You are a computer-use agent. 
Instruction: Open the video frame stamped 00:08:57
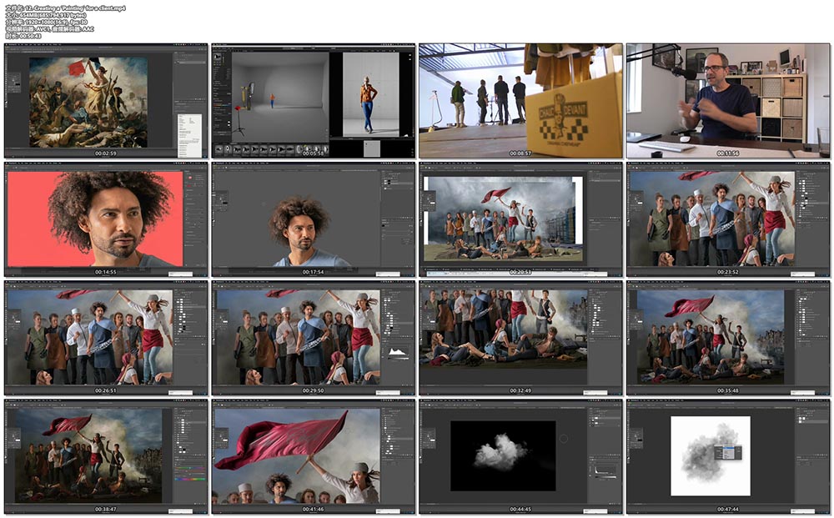(x=520, y=101)
